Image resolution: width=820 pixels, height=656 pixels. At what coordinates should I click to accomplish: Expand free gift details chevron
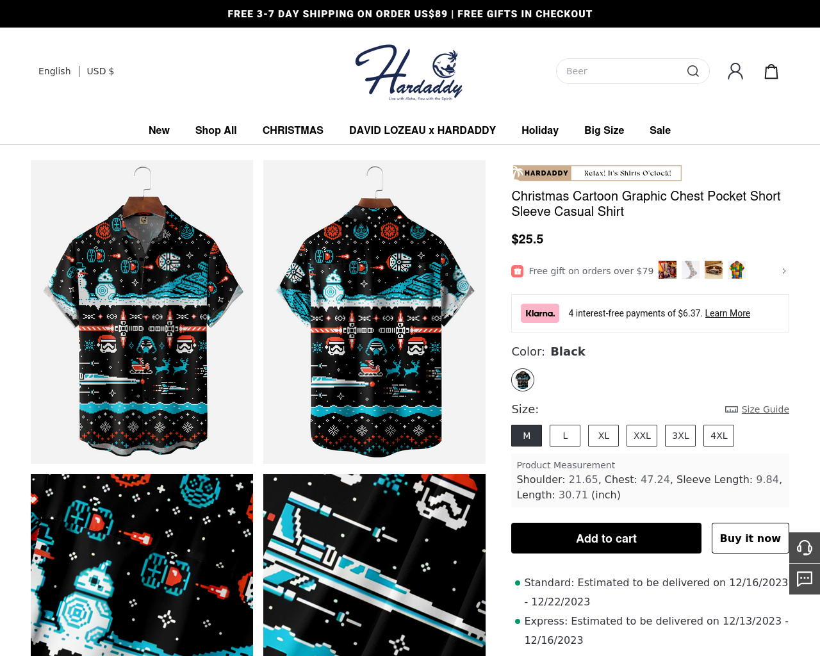coord(784,271)
